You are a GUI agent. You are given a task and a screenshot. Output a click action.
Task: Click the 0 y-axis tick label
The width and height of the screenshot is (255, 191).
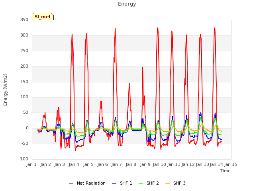pyautogui.click(x=27, y=128)
